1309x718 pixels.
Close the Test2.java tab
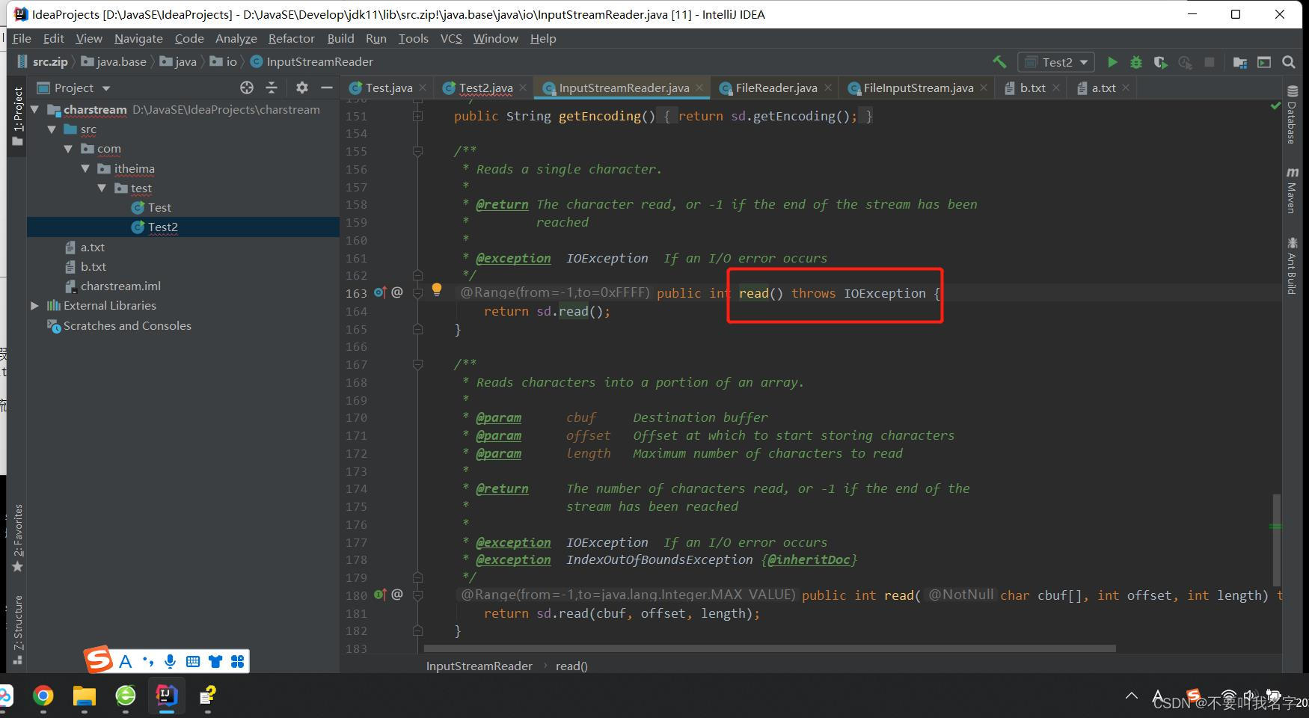[x=523, y=88]
